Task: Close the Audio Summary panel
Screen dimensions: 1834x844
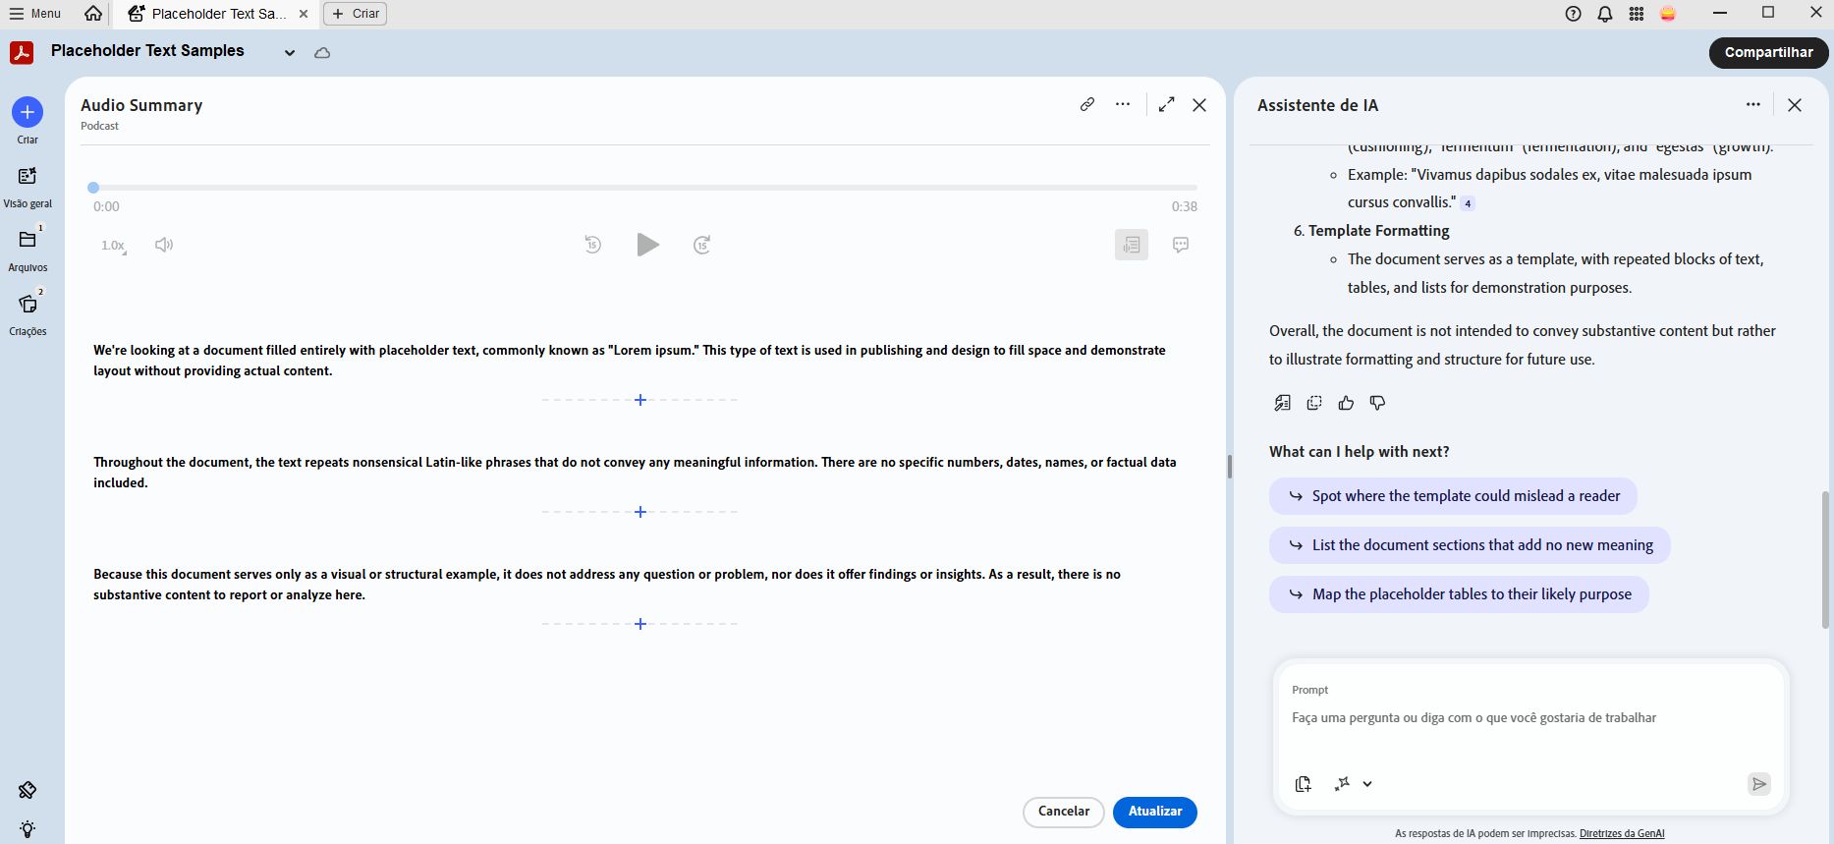Action: 1199,105
